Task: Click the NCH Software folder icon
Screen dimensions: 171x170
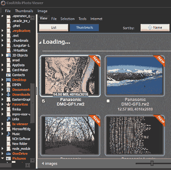Action: 8,139
